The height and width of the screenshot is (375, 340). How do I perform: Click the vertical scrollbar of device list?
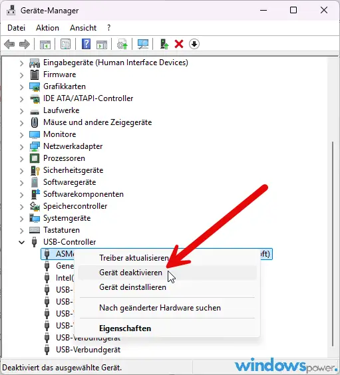point(333,244)
